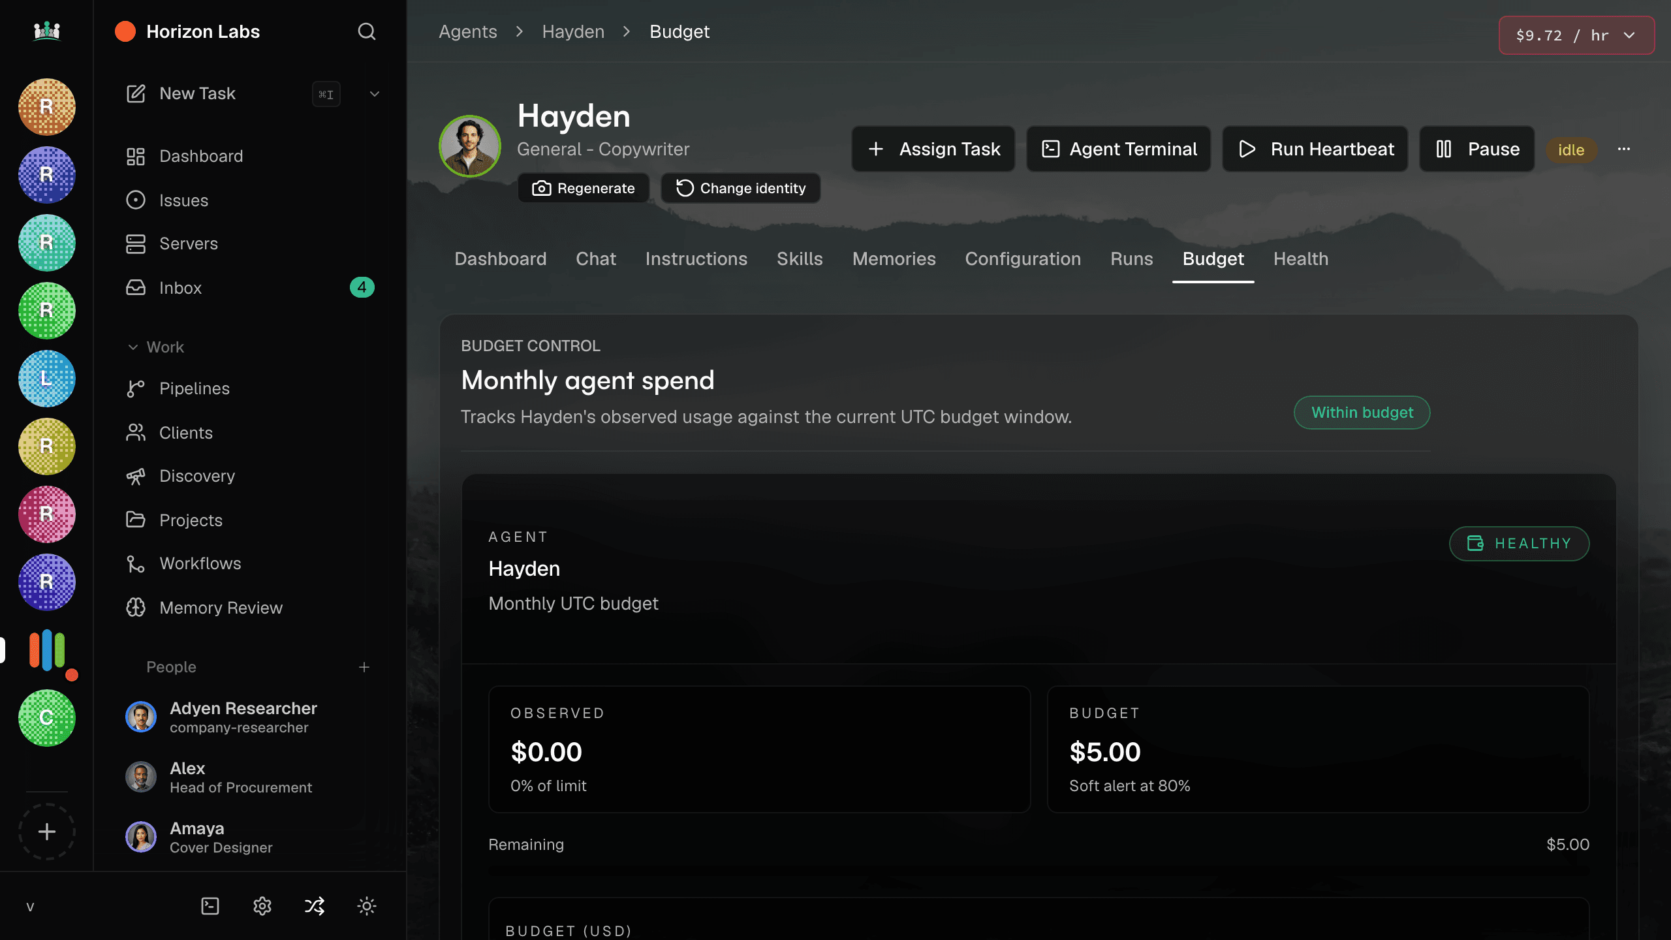Open the search icon beside Horizon Labs

(366, 31)
